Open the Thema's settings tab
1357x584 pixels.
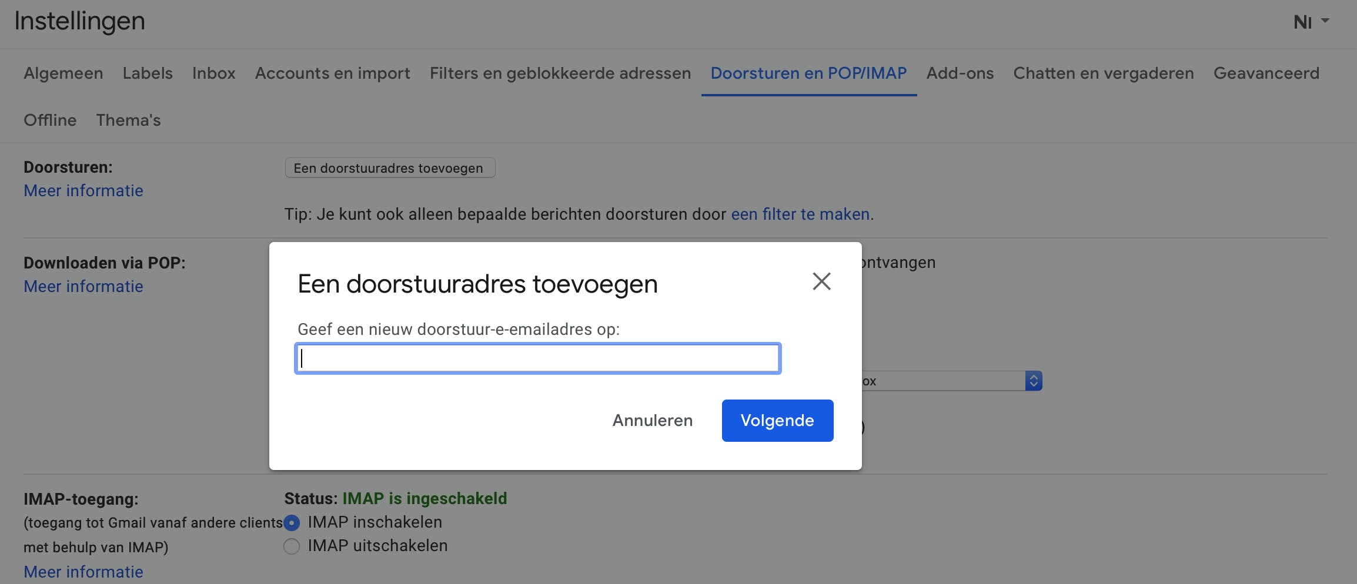(128, 120)
